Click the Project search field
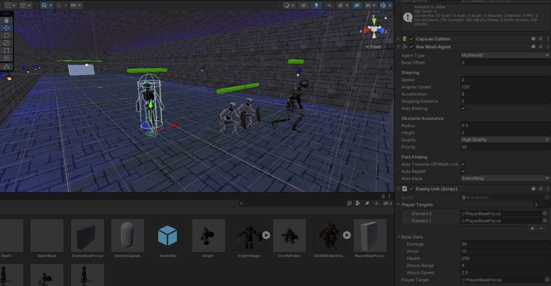 click(292, 203)
